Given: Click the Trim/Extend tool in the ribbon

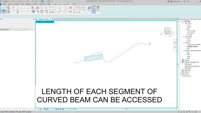Looking at the screenshot, I should 46,12.
